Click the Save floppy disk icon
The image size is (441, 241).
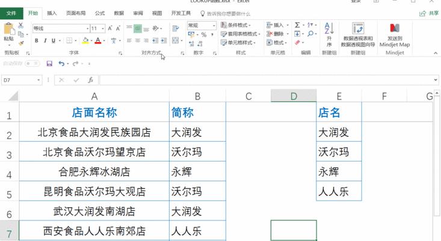point(49,64)
